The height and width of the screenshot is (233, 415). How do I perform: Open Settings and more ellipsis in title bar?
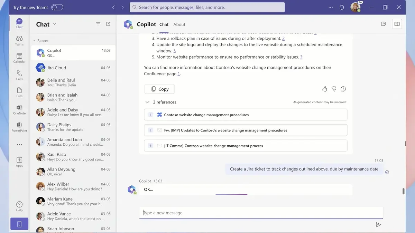click(x=331, y=7)
